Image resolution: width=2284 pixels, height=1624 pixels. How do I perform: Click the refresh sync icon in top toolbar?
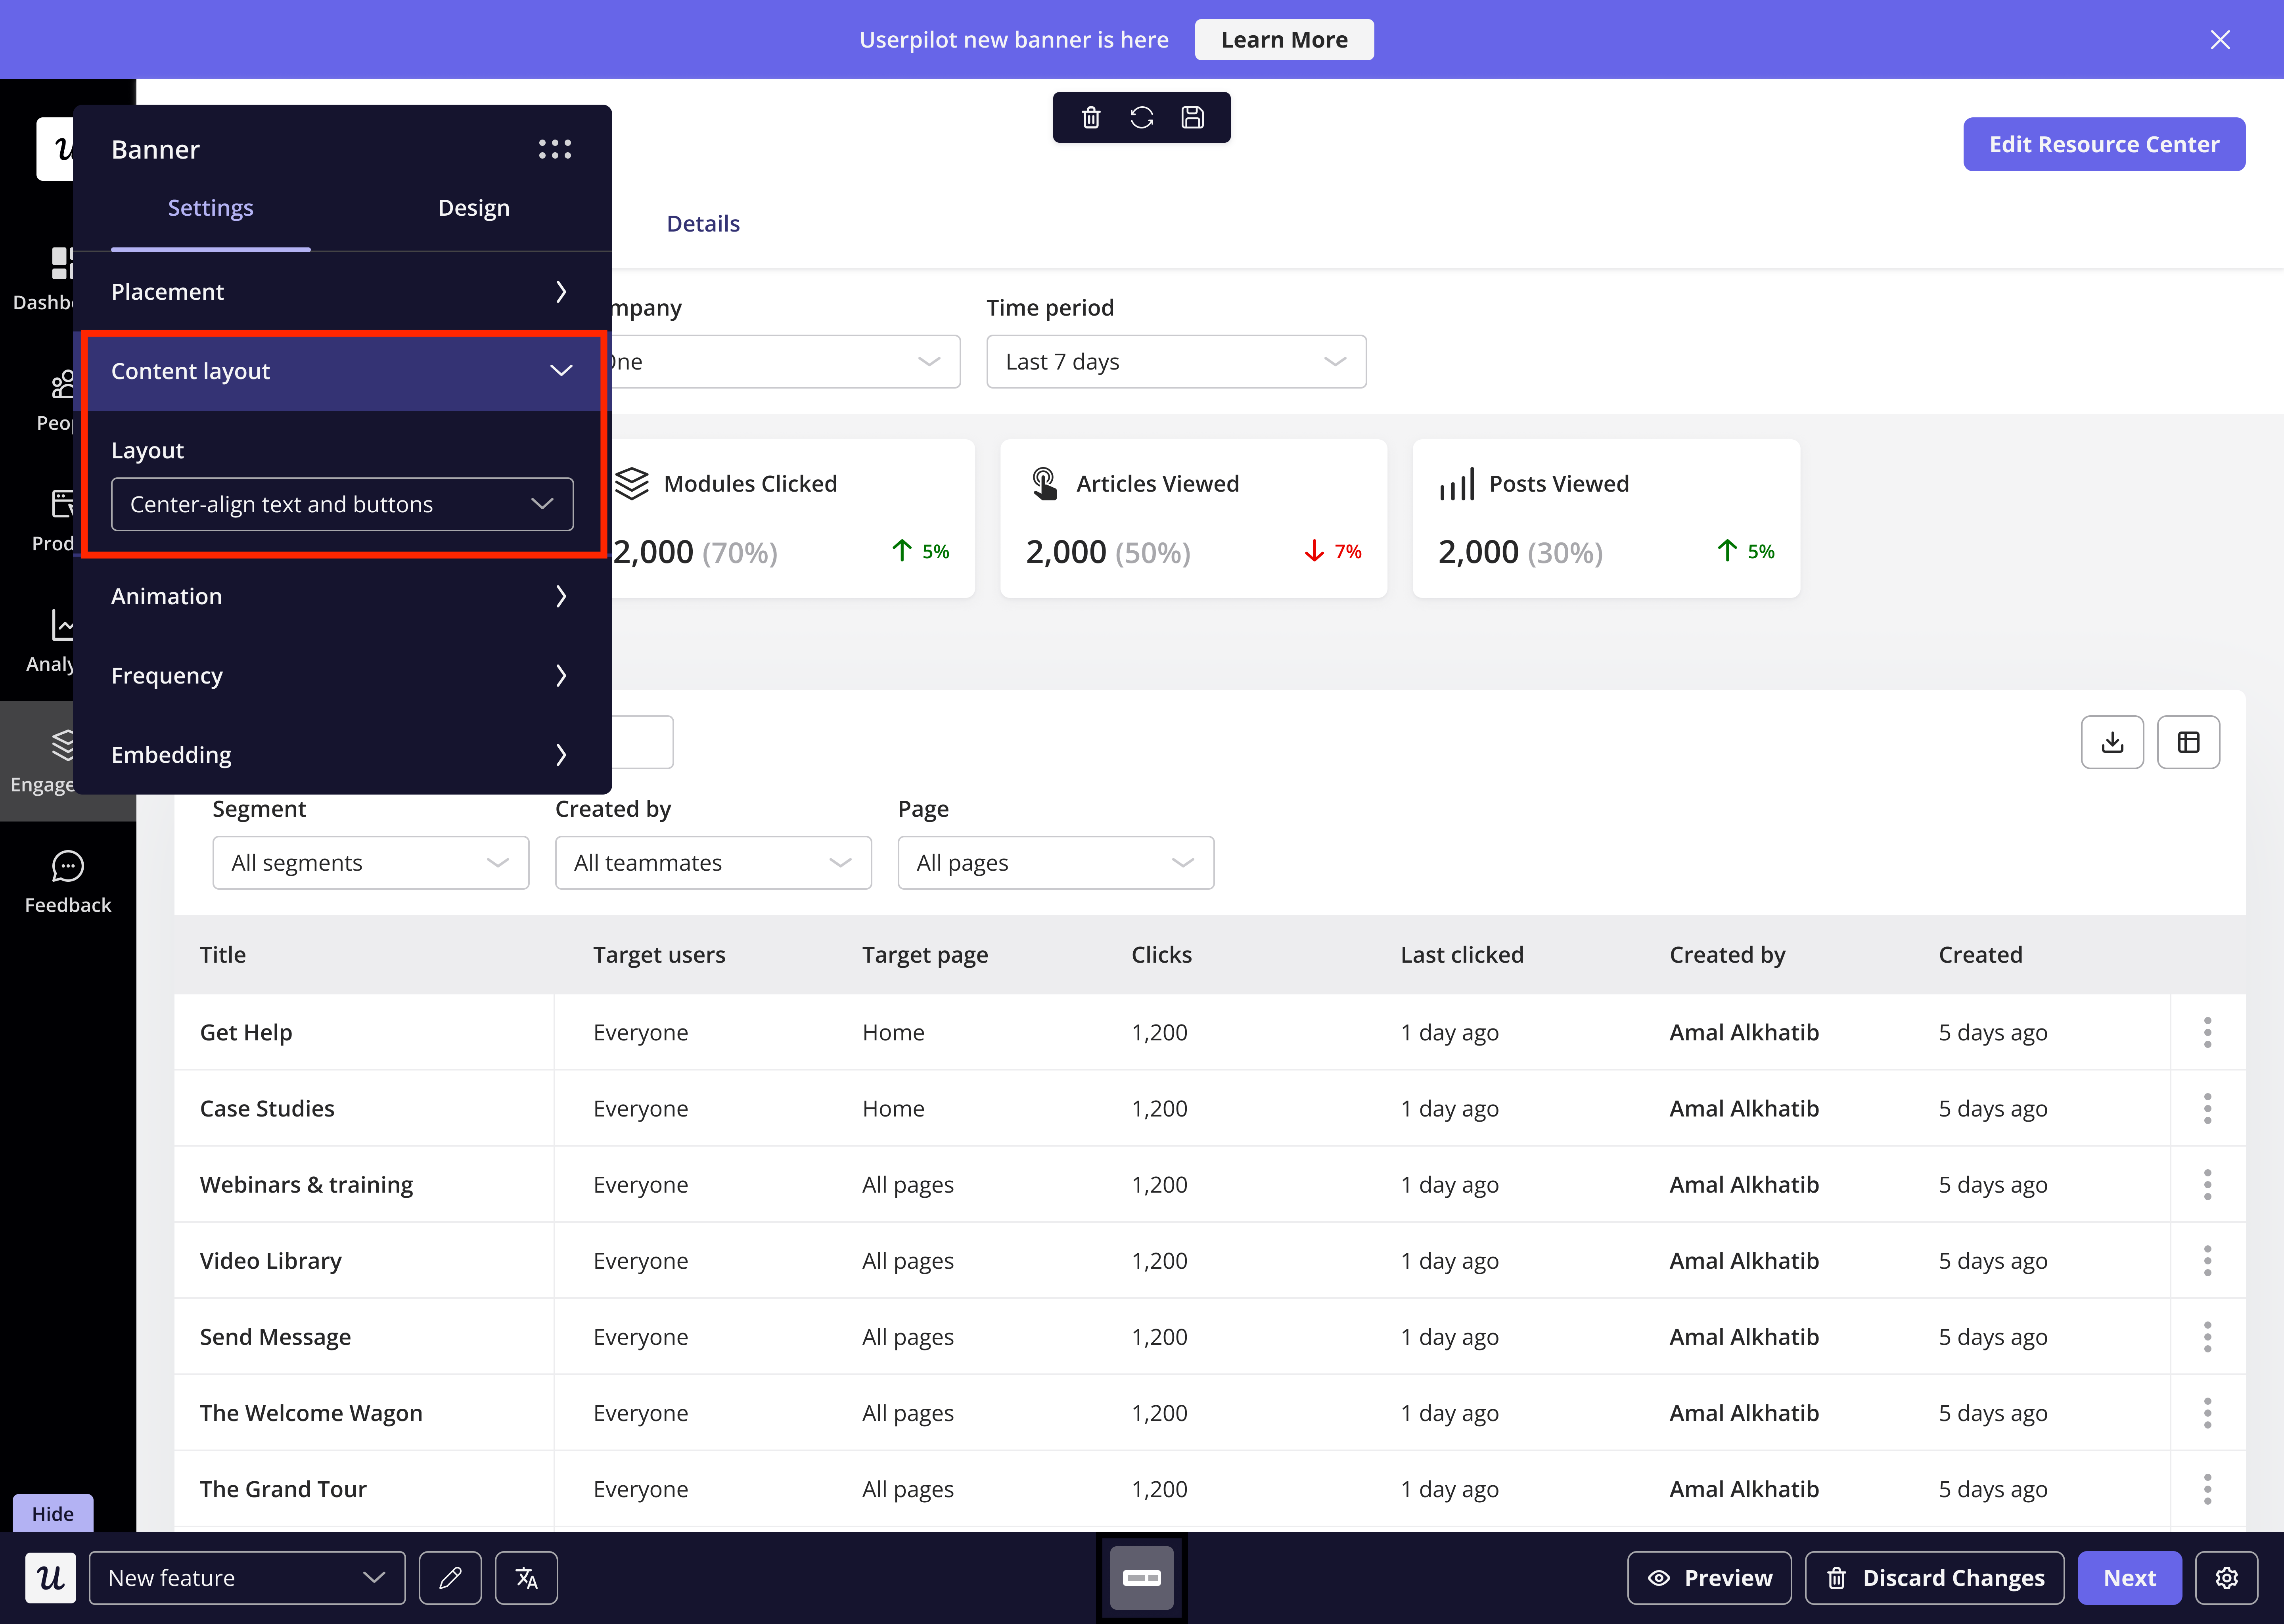1142,118
